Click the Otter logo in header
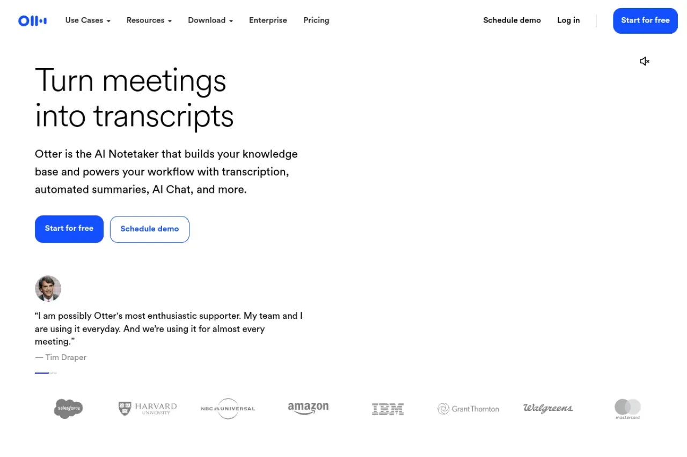Screen dimensions: 687x457 point(32,21)
